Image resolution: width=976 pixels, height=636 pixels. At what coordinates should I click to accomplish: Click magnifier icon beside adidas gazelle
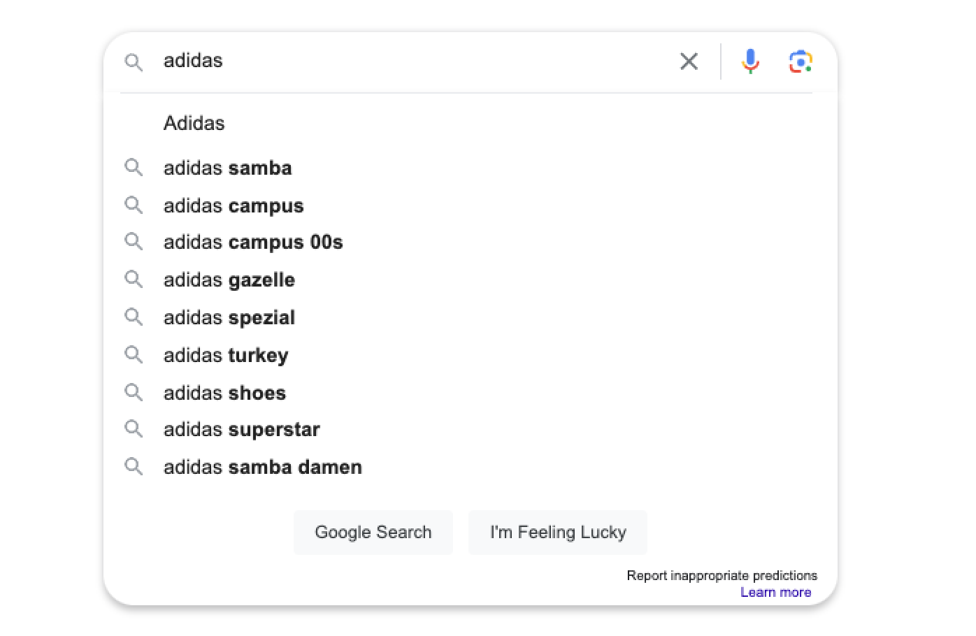click(x=134, y=280)
